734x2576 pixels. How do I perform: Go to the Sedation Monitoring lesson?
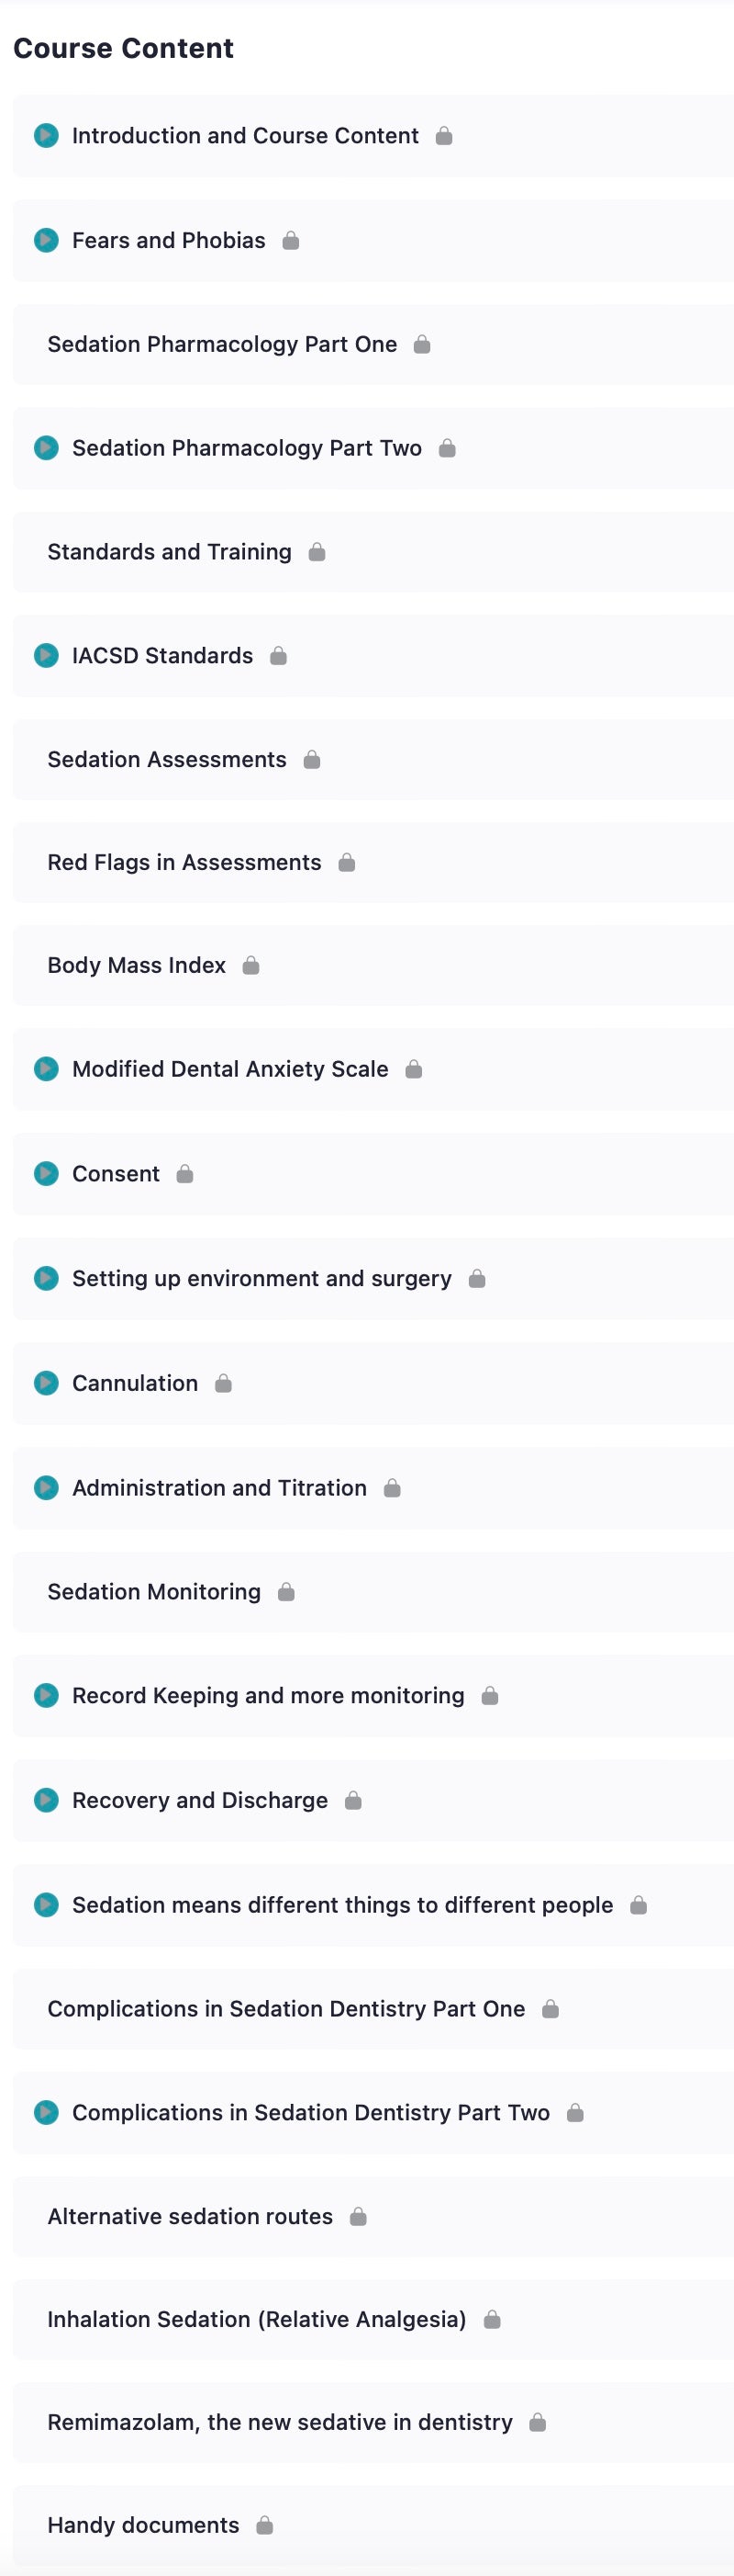(154, 1592)
